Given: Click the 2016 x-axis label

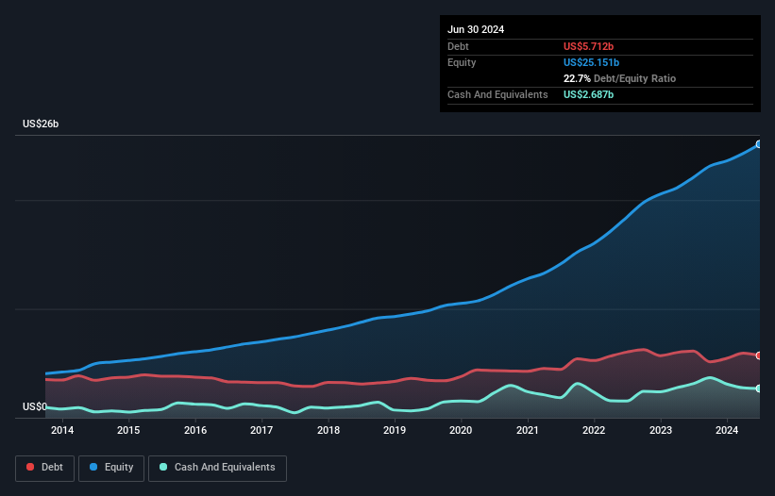Looking at the screenshot, I should click(195, 430).
